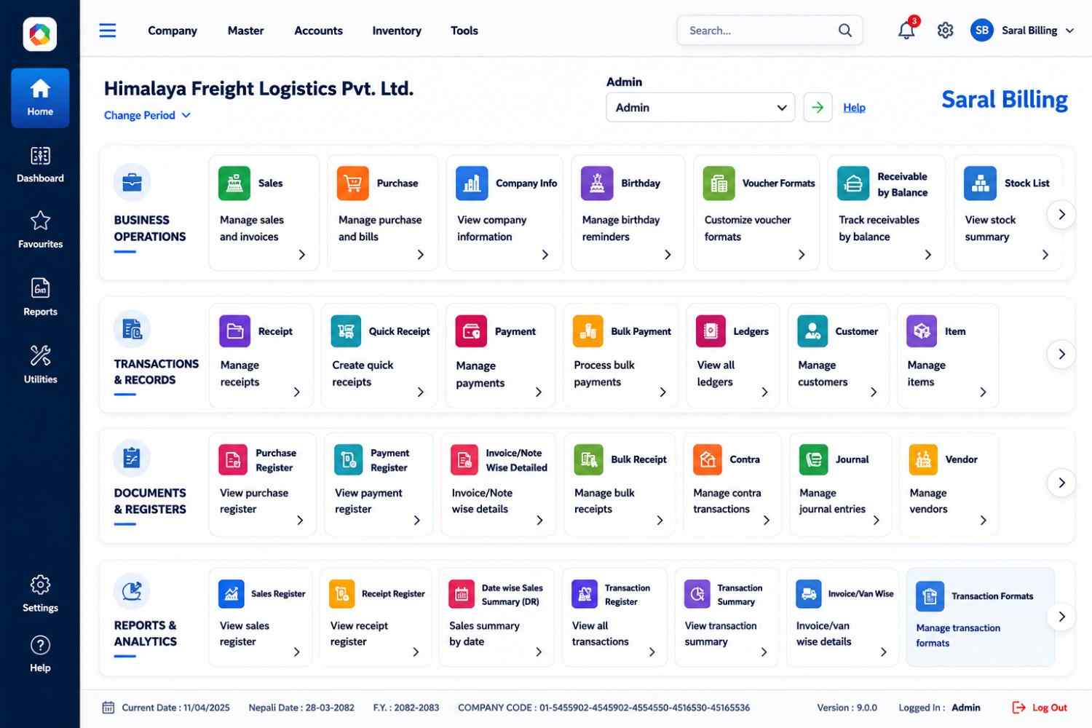Click the Item box icon

(922, 331)
